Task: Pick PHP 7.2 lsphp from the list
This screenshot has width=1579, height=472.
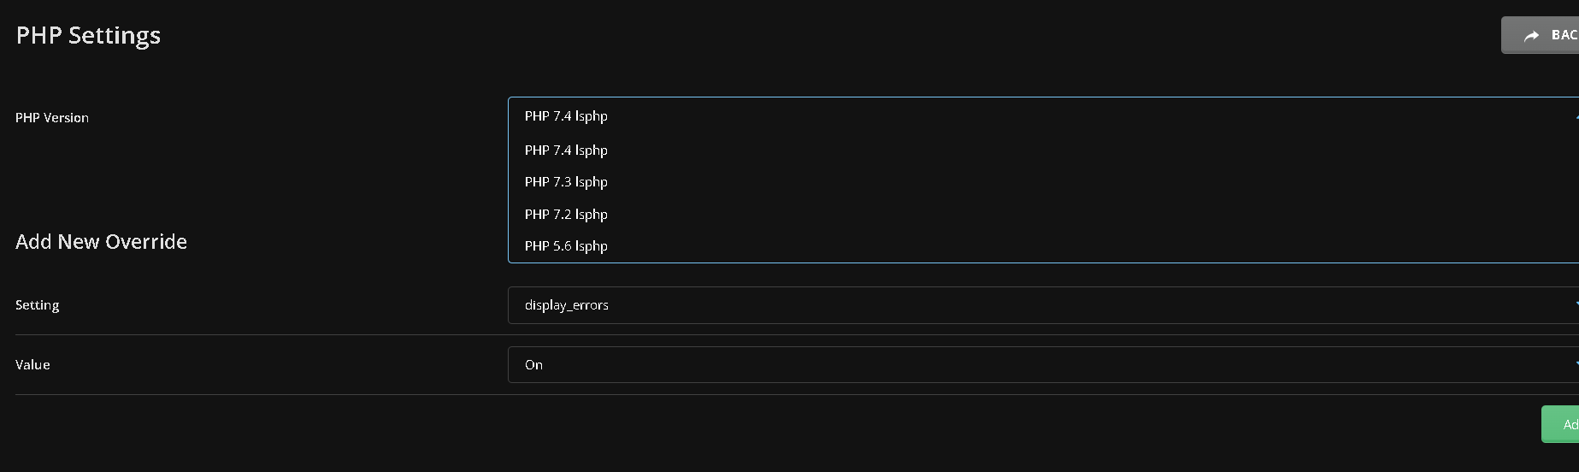Action: (567, 215)
